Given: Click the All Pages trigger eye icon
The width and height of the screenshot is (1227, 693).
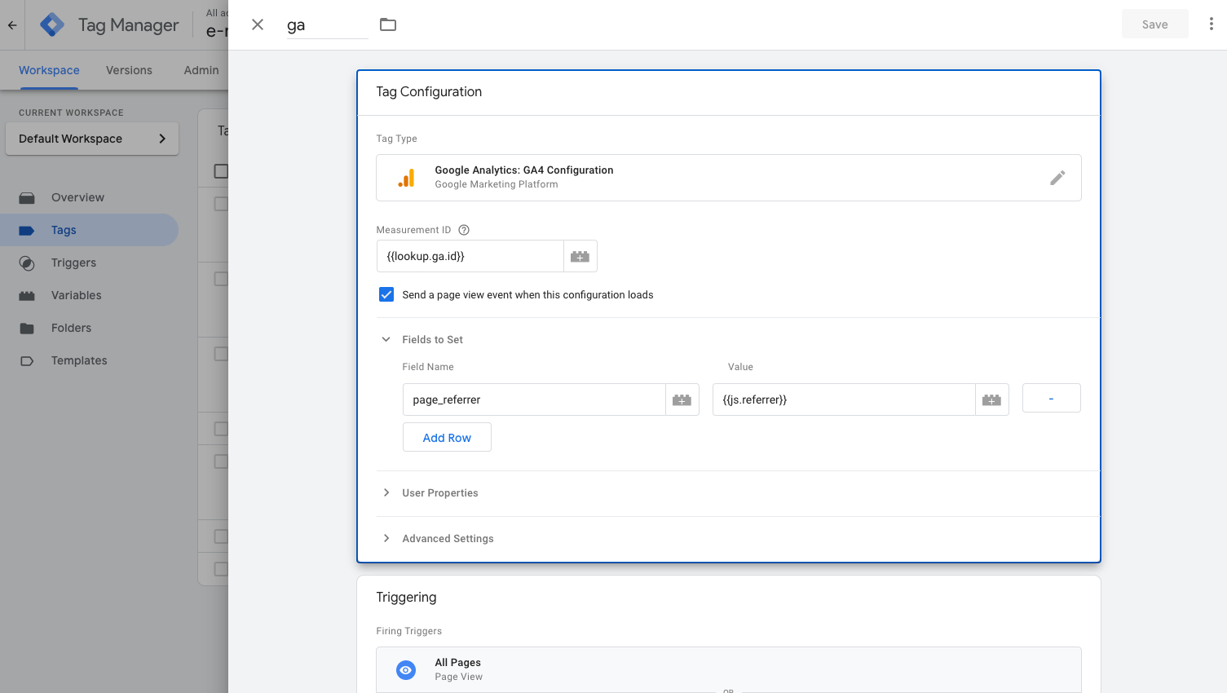Looking at the screenshot, I should (x=406, y=669).
